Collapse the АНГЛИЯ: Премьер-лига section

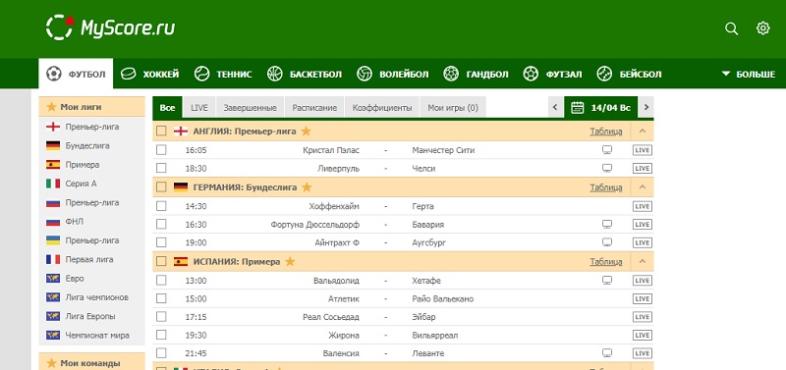pos(643,132)
